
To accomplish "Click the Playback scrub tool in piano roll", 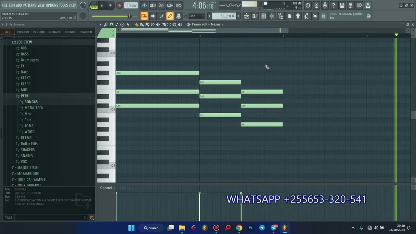I will [180, 24].
